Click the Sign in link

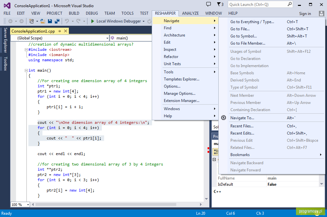point(305,14)
